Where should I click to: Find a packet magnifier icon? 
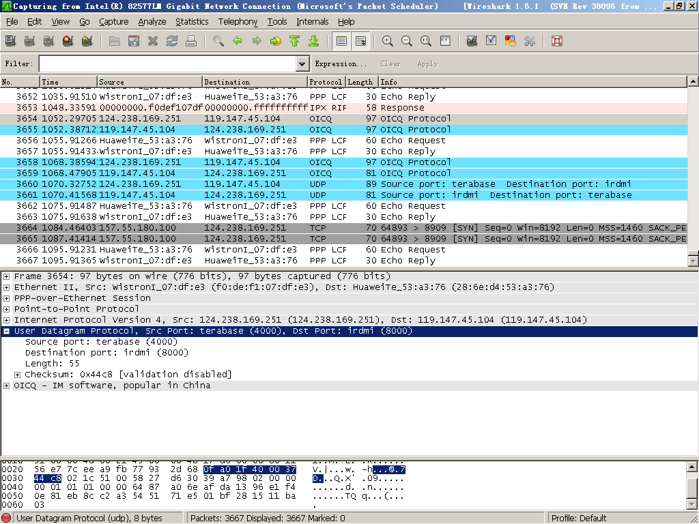[218, 41]
